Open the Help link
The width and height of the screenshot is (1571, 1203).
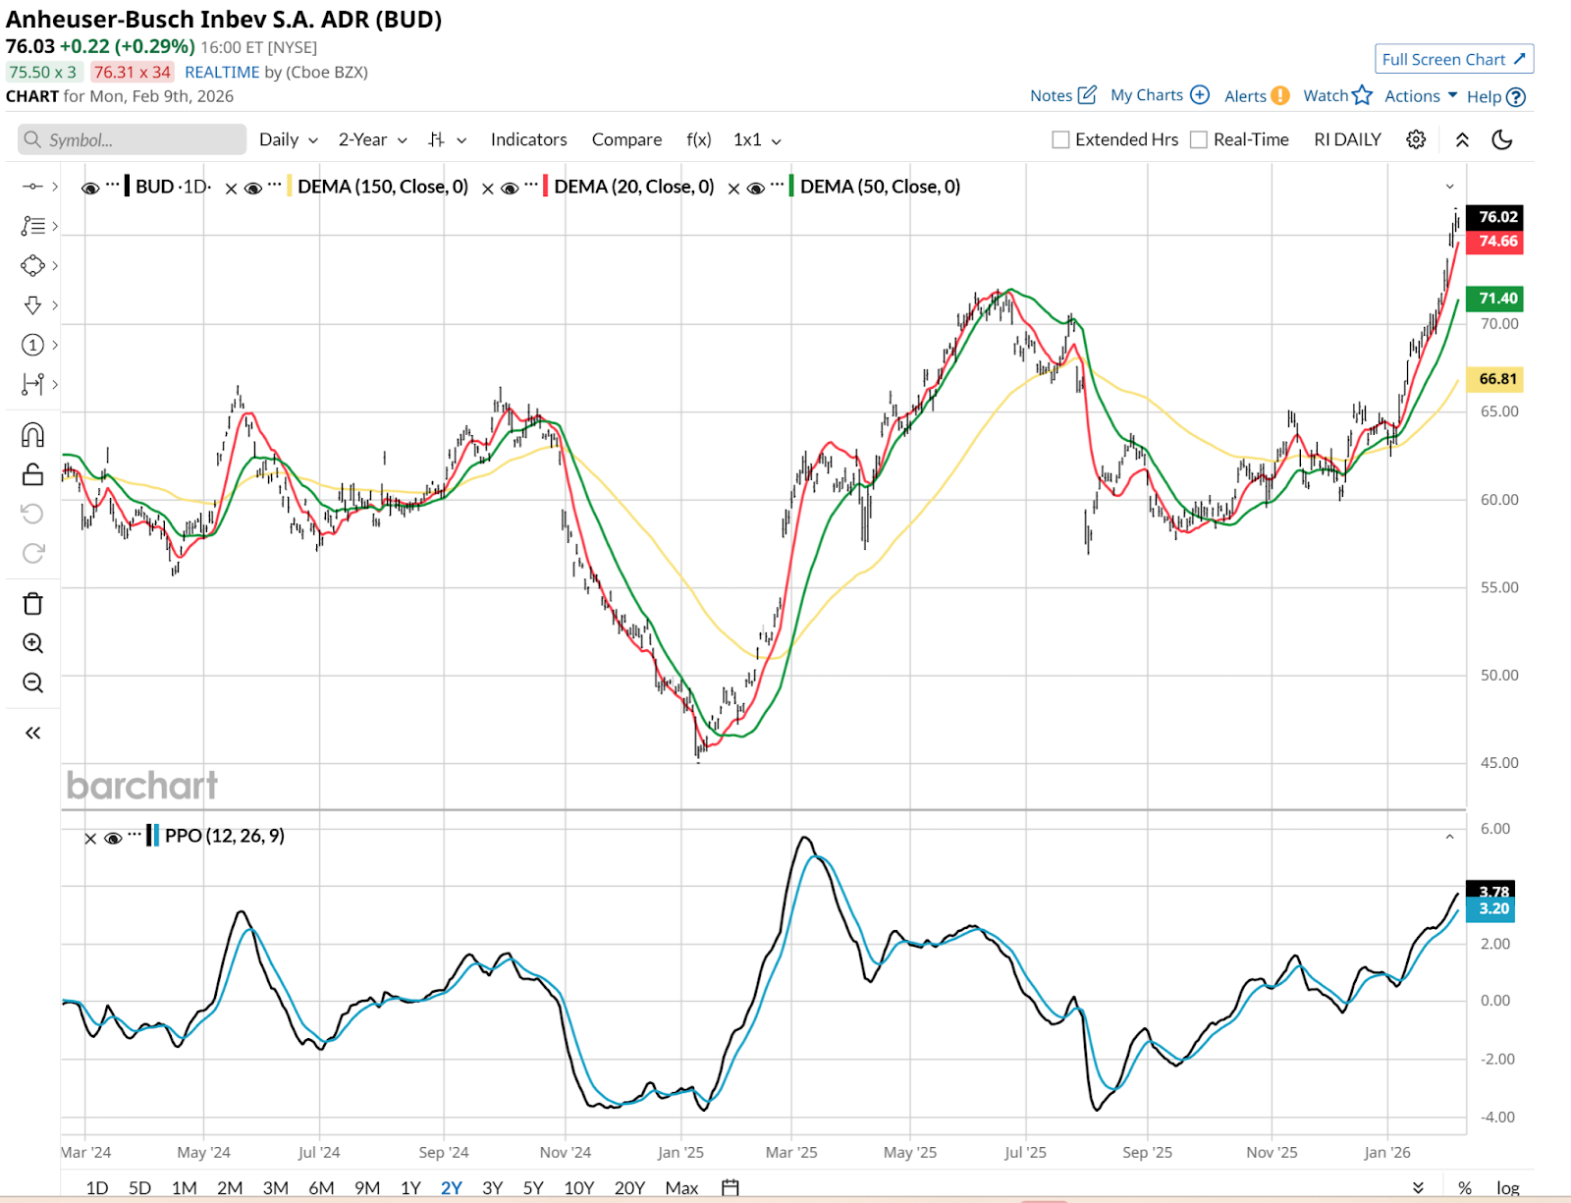click(1495, 96)
